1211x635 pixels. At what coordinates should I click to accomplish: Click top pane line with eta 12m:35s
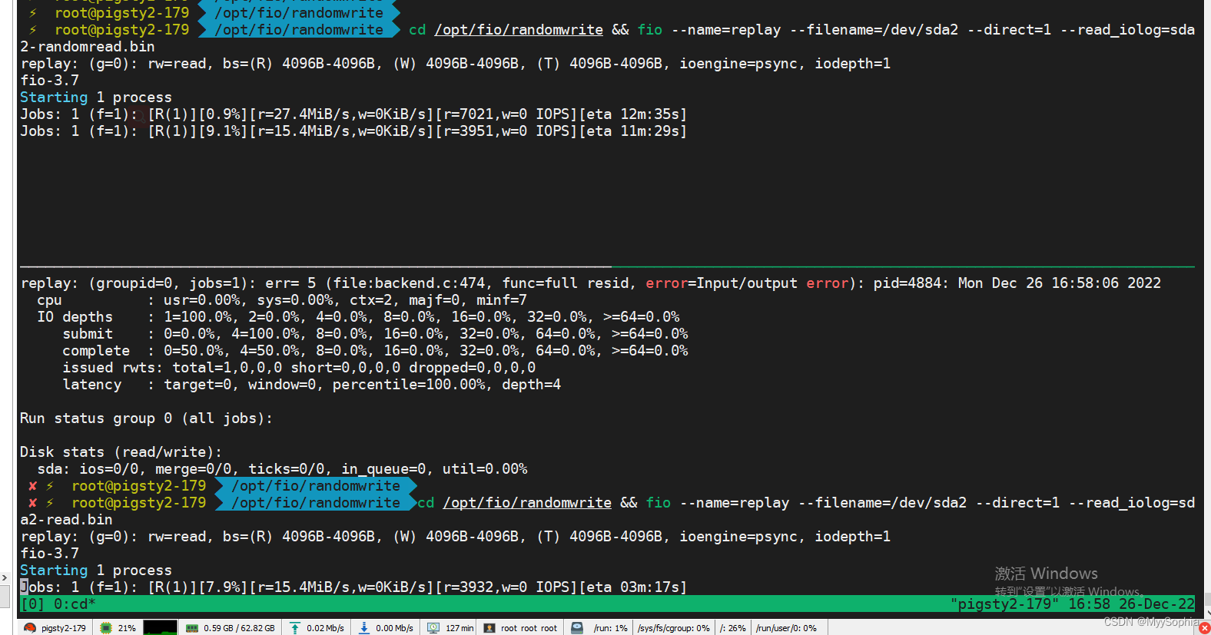click(x=353, y=114)
